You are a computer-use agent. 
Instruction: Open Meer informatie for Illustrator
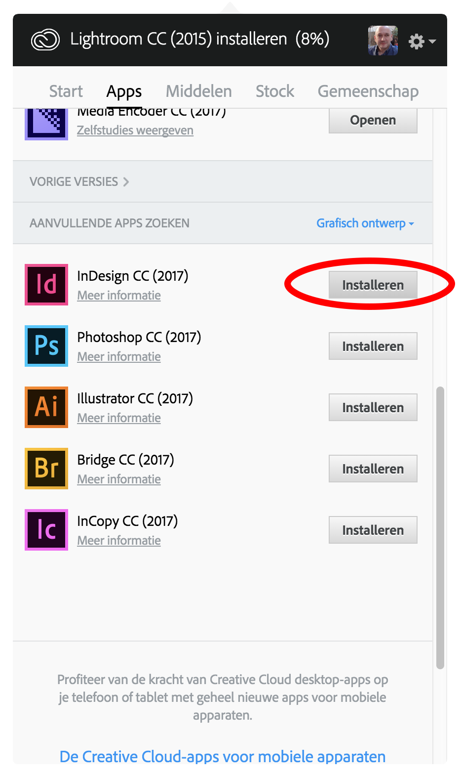119,418
